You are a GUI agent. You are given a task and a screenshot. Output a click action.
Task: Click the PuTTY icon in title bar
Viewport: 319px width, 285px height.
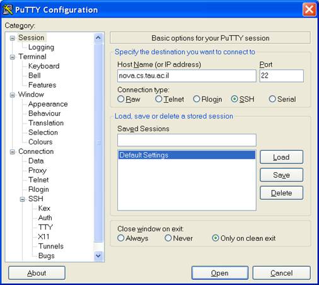coord(8,10)
